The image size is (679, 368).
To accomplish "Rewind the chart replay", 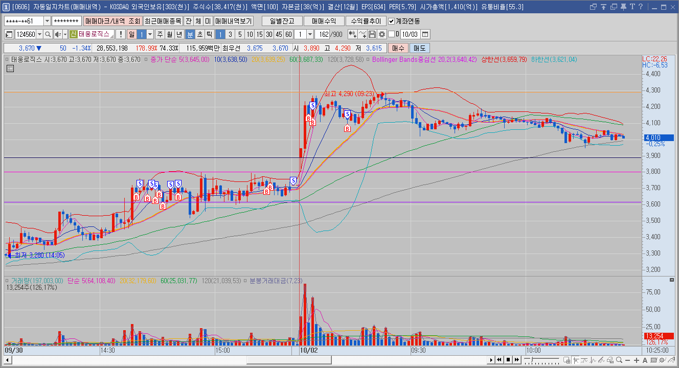I will click(499, 360).
